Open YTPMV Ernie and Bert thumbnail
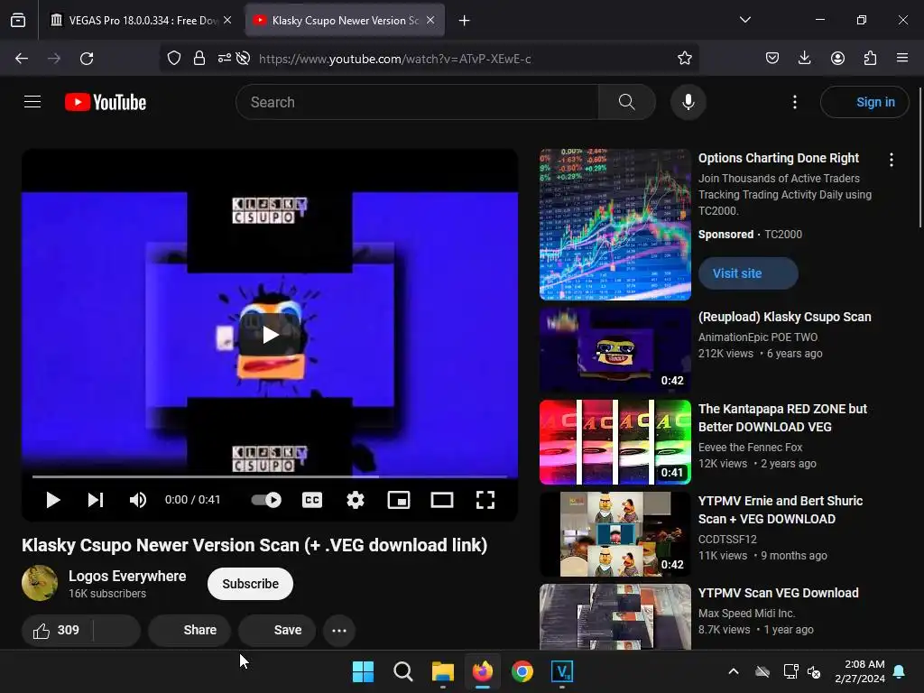 point(615,534)
